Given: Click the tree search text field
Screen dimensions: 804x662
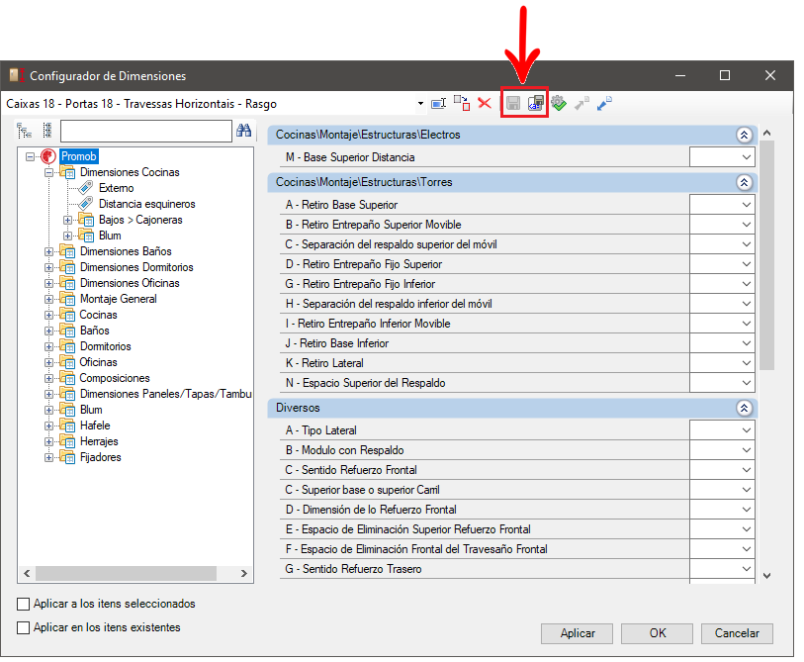Looking at the screenshot, I should 145,132.
